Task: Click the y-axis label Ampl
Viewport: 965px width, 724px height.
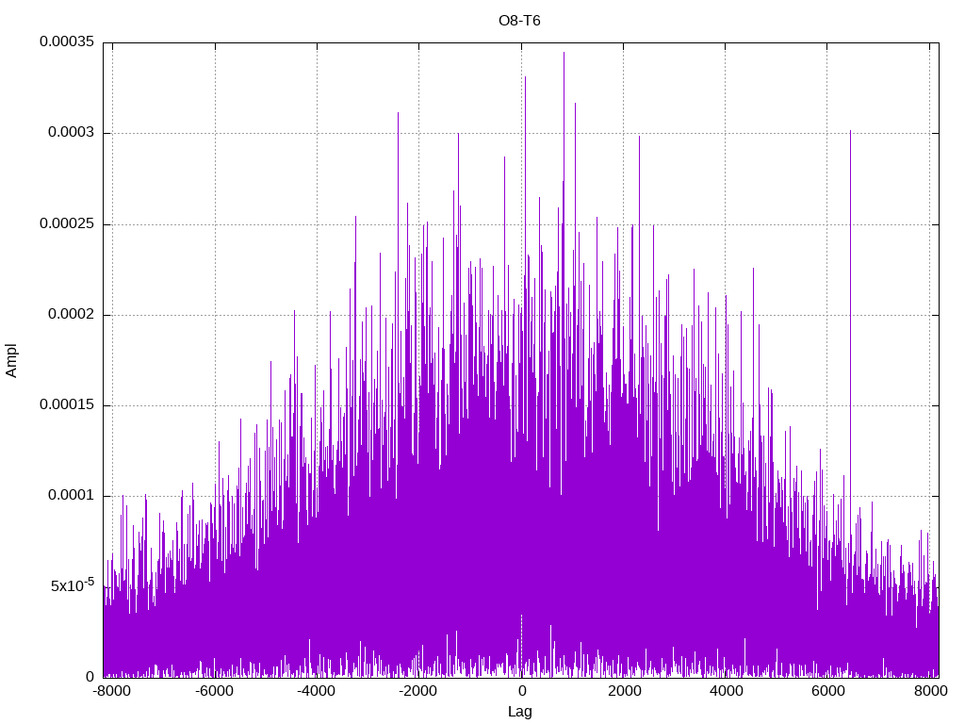Action: click(11, 361)
